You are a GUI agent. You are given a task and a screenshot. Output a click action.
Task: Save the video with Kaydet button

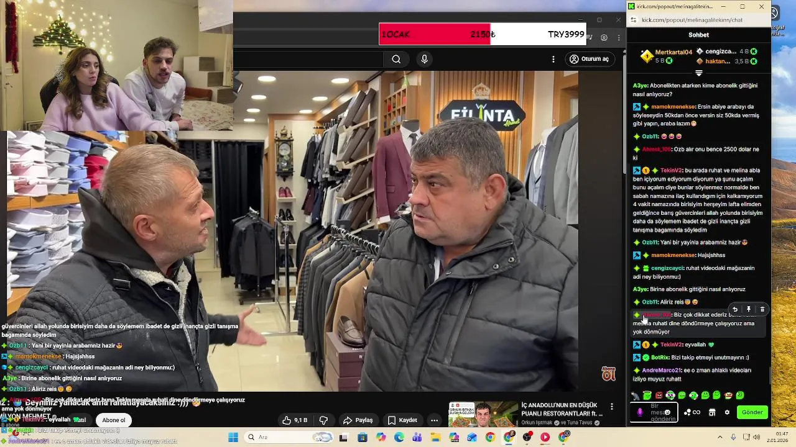(x=402, y=420)
